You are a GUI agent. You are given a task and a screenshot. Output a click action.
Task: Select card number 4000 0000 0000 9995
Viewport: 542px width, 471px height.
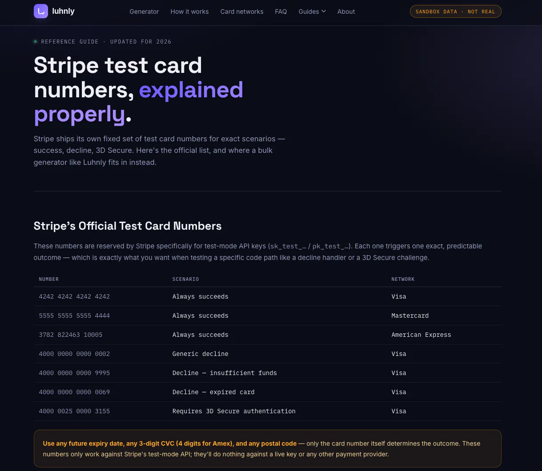click(x=74, y=373)
